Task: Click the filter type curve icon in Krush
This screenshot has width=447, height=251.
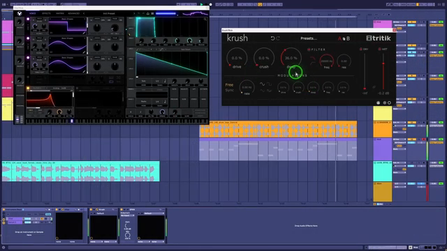Action: (312, 61)
